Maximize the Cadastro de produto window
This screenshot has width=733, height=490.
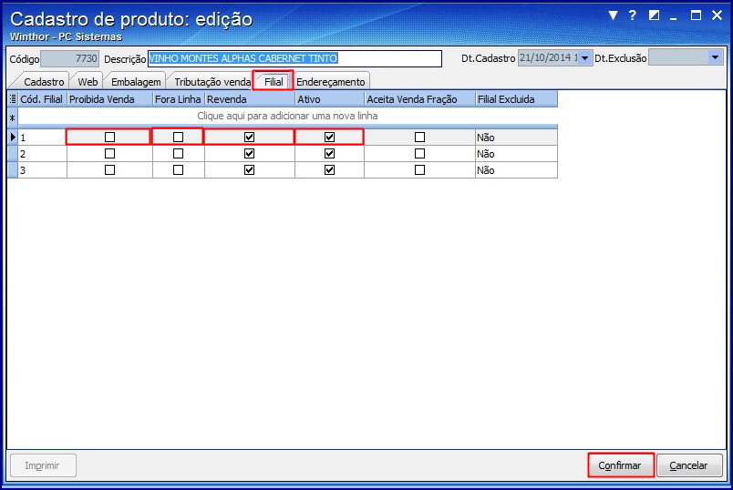point(696,15)
